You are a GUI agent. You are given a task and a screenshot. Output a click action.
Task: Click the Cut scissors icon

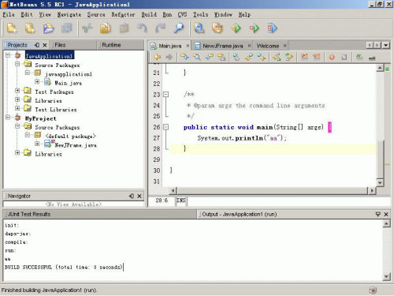coord(87,28)
